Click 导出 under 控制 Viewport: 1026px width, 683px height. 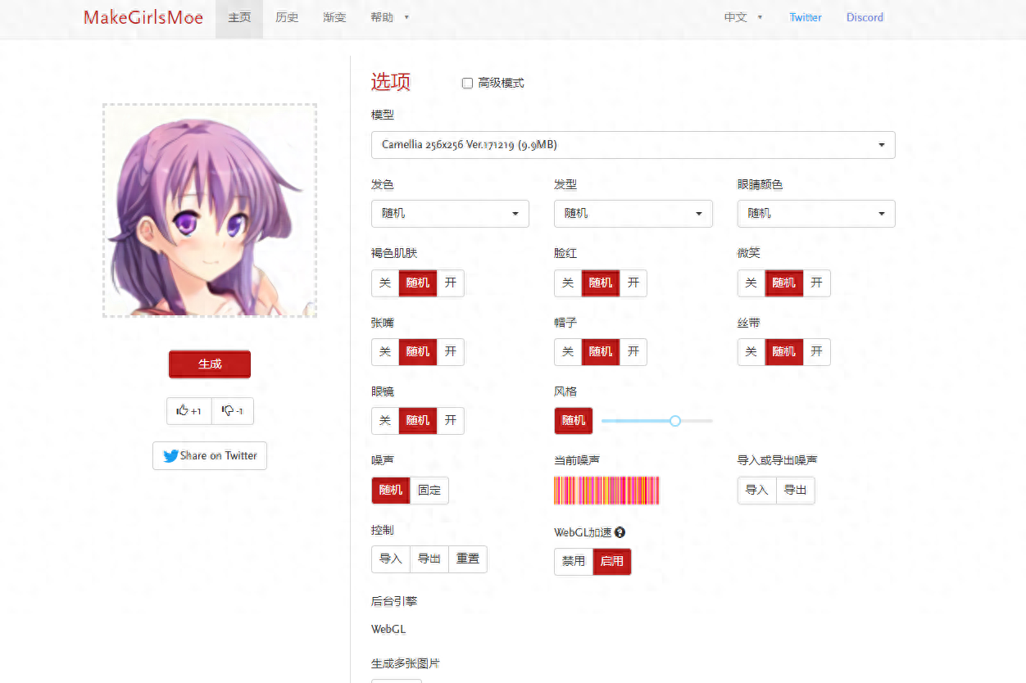[x=429, y=559]
